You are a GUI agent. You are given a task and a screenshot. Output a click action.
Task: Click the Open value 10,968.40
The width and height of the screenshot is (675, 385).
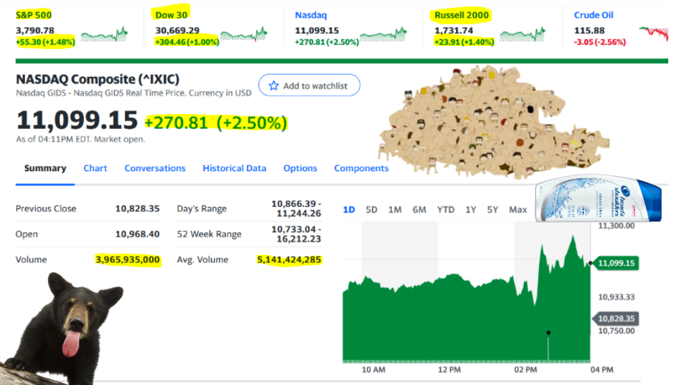click(137, 234)
